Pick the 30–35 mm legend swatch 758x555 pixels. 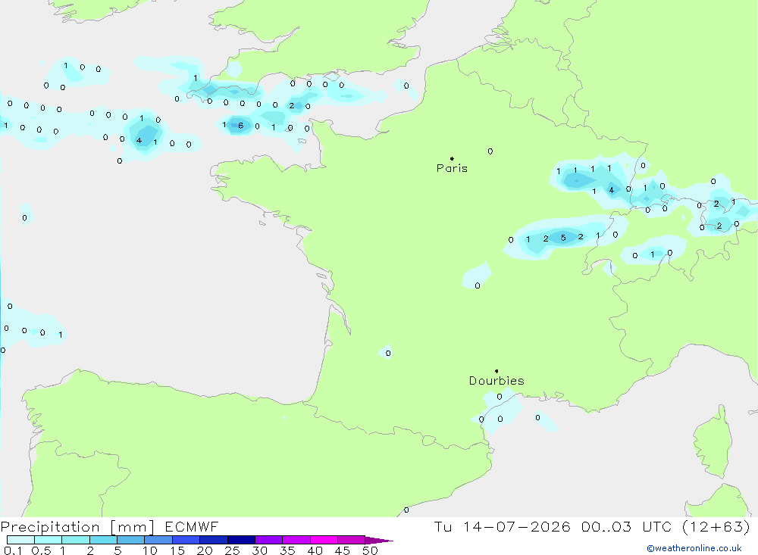tap(268, 540)
